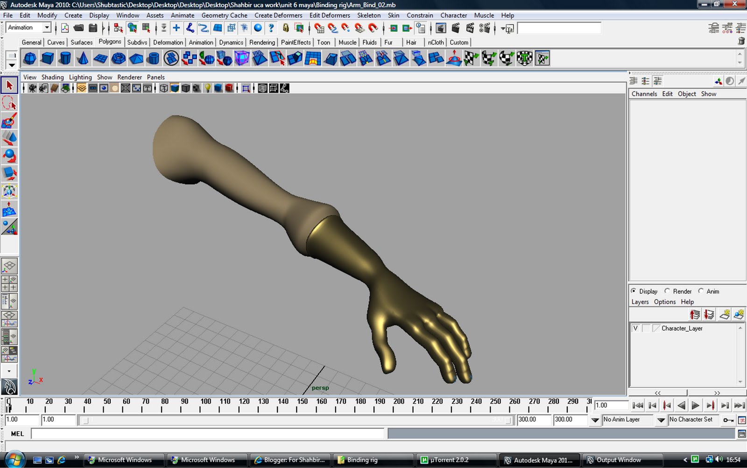
Task: Create a polygon cube from the Polygons shelf
Action: [x=48, y=58]
